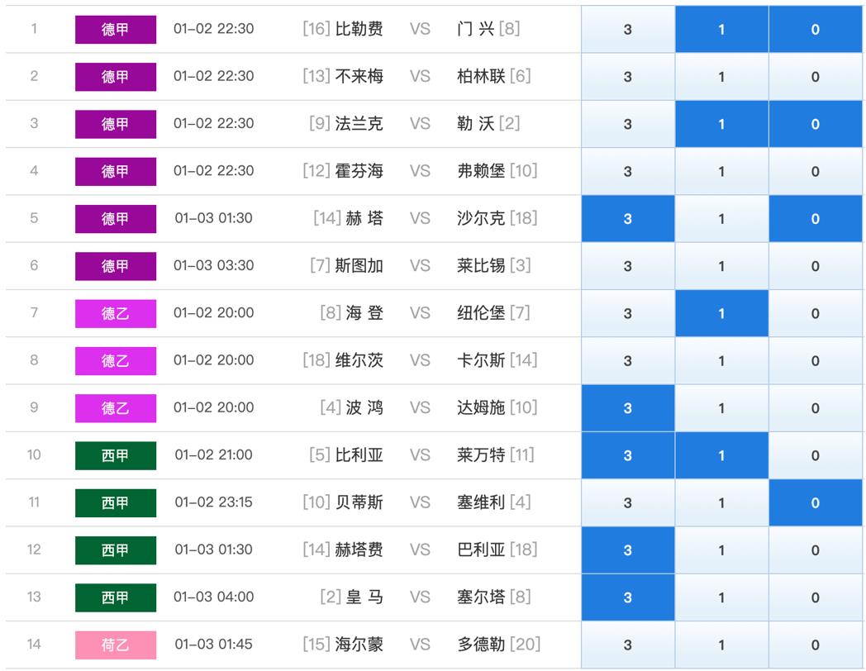866x671 pixels.
Task: Choose 0 for 斯图加 vs 莱比锡
Action: pos(816,266)
